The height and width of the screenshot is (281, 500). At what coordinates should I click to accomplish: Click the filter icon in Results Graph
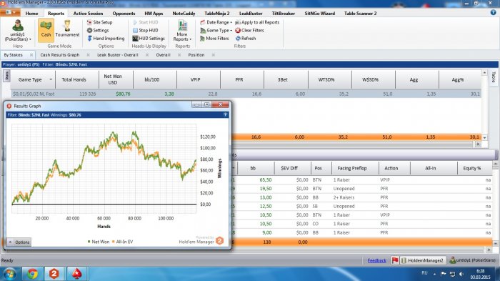click(225, 114)
